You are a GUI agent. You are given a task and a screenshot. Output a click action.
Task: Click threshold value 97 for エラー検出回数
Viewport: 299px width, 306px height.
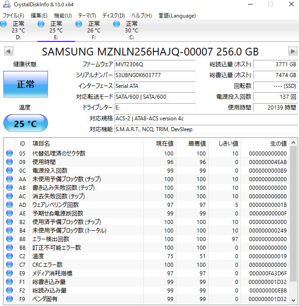[x=235, y=239]
